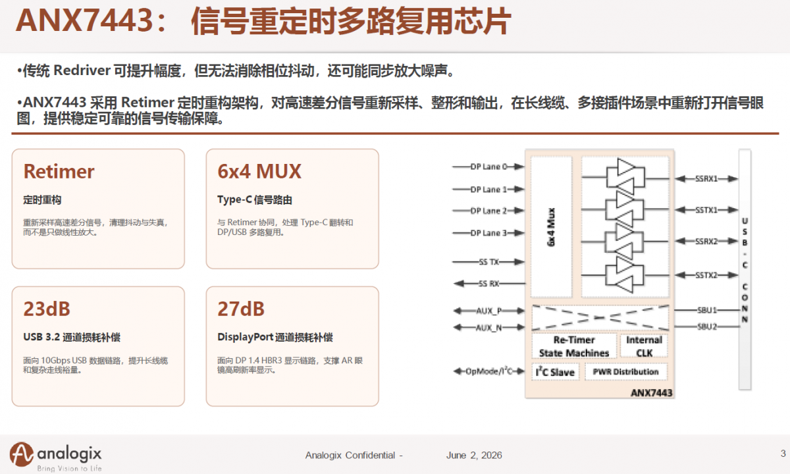Click the Retimer card heading
The height and width of the screenshot is (474, 790).
tap(59, 172)
